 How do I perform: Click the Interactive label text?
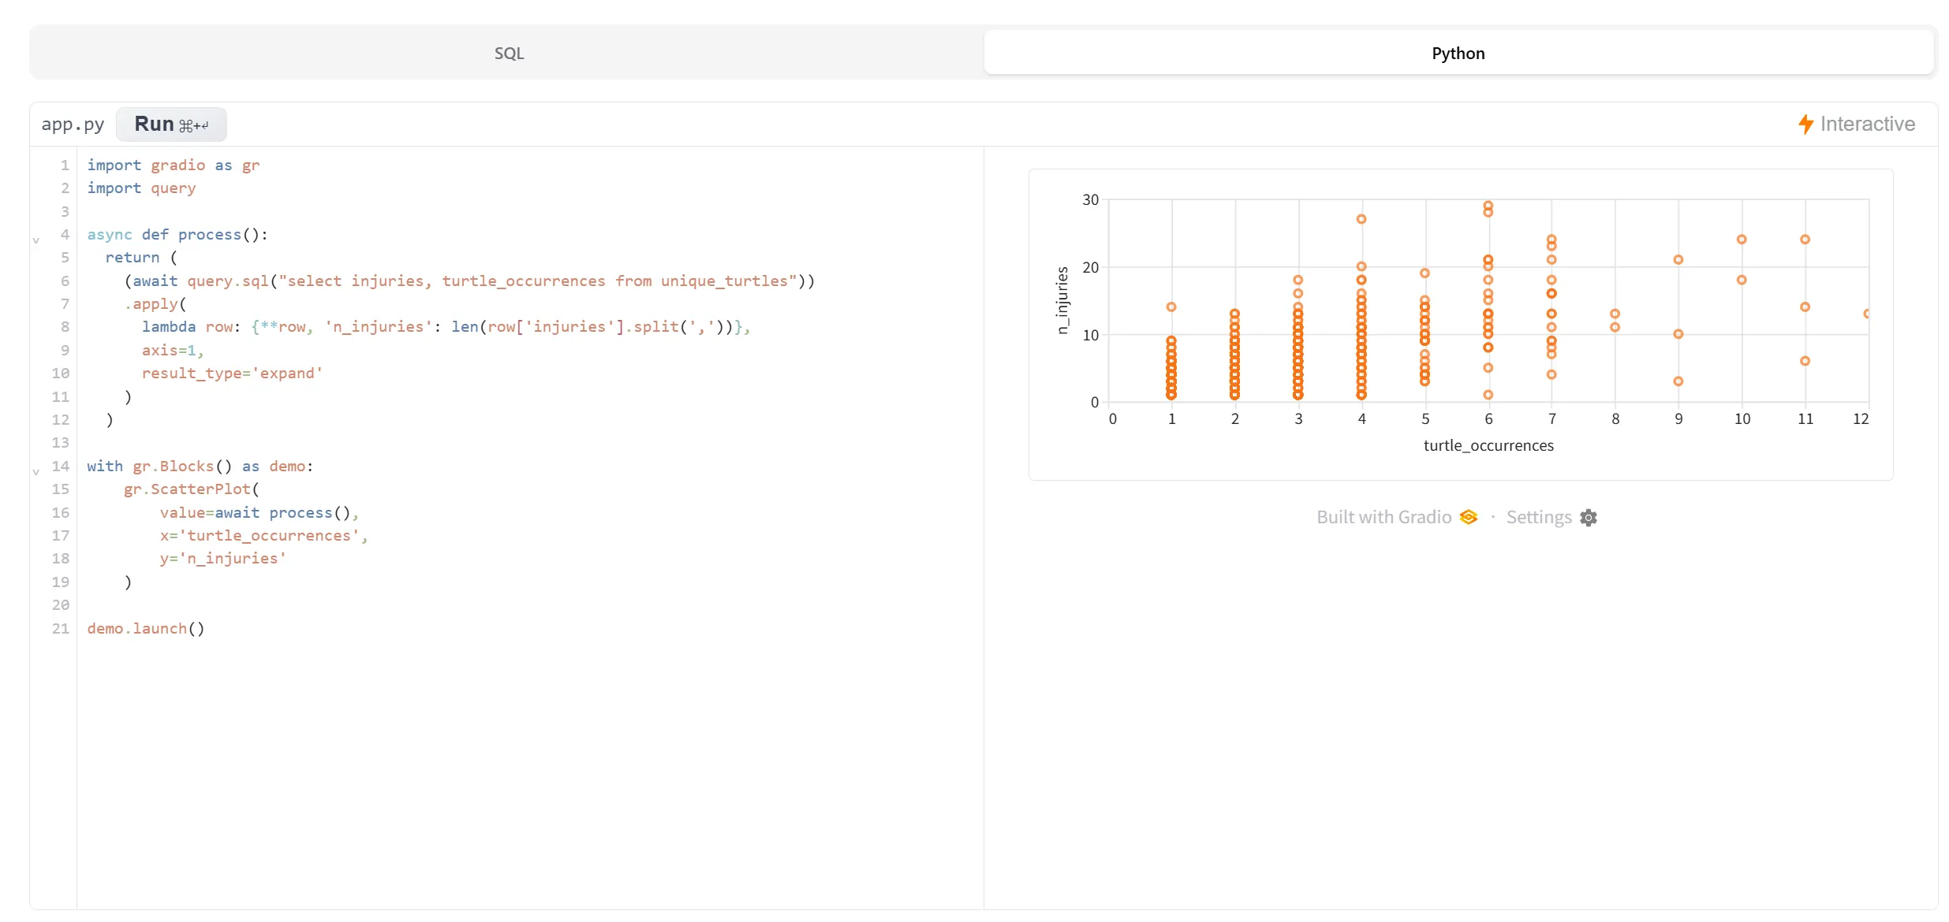[1867, 125]
